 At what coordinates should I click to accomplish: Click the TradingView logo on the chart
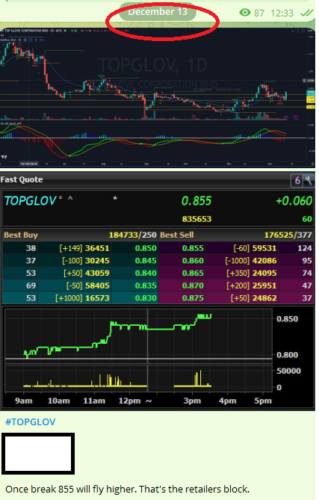click(4, 156)
